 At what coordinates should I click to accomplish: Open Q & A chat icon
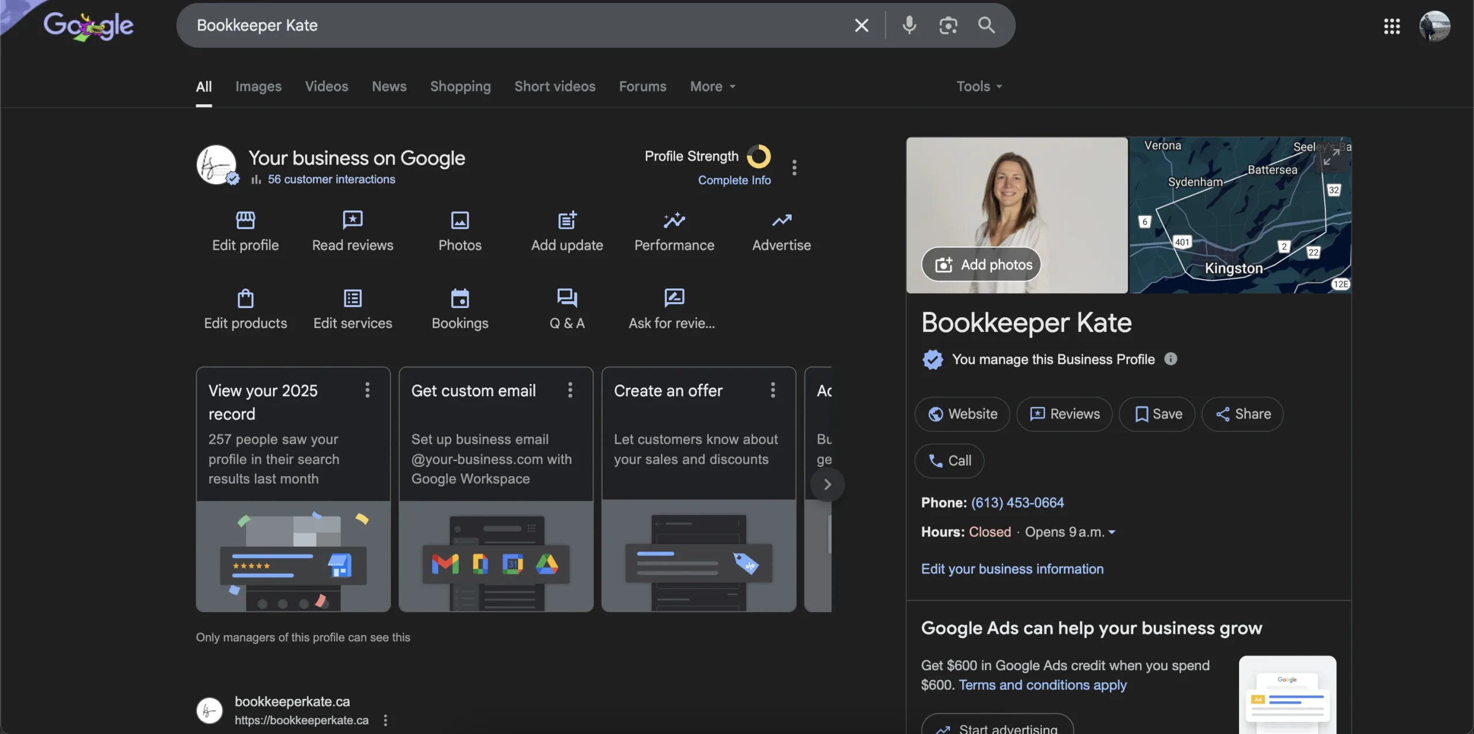[567, 298]
